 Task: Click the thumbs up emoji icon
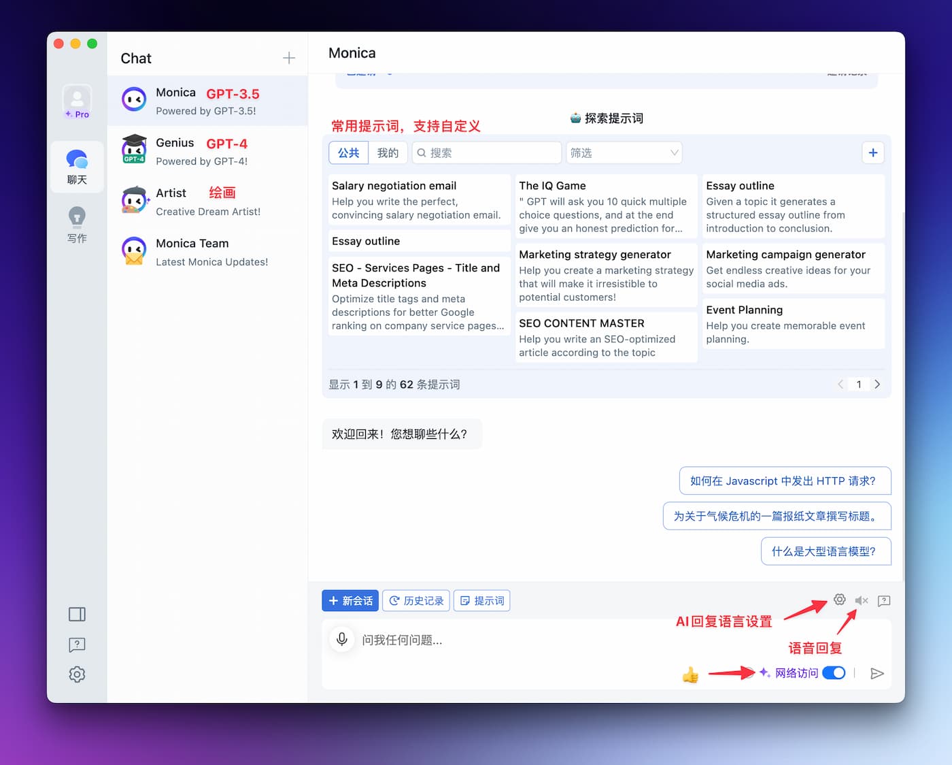pos(690,674)
